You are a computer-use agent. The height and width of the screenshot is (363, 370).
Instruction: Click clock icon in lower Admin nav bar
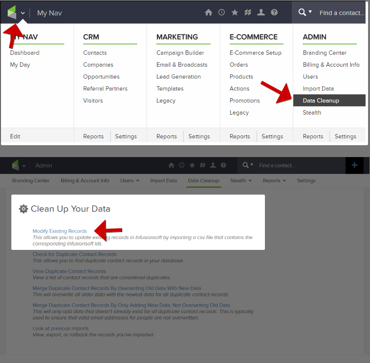point(182,165)
